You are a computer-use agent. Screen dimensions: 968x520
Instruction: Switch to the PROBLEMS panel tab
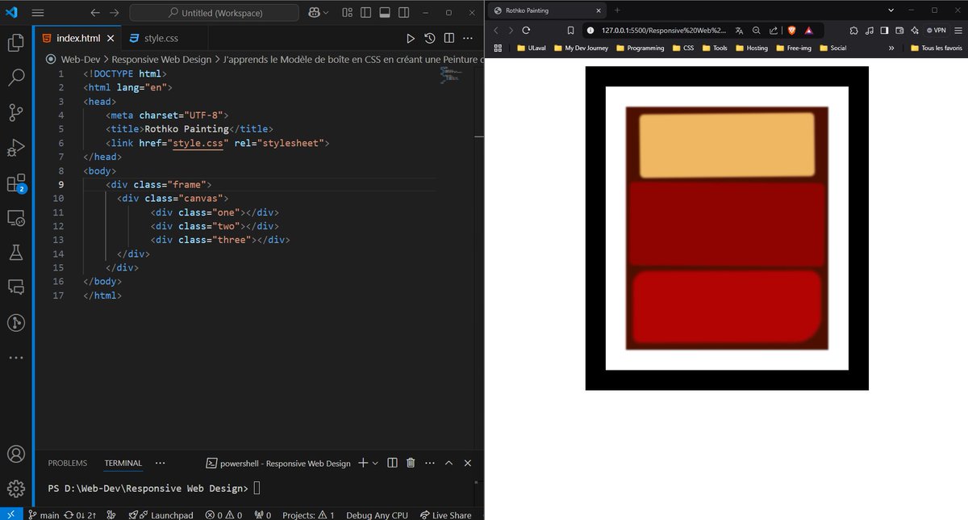(67, 463)
